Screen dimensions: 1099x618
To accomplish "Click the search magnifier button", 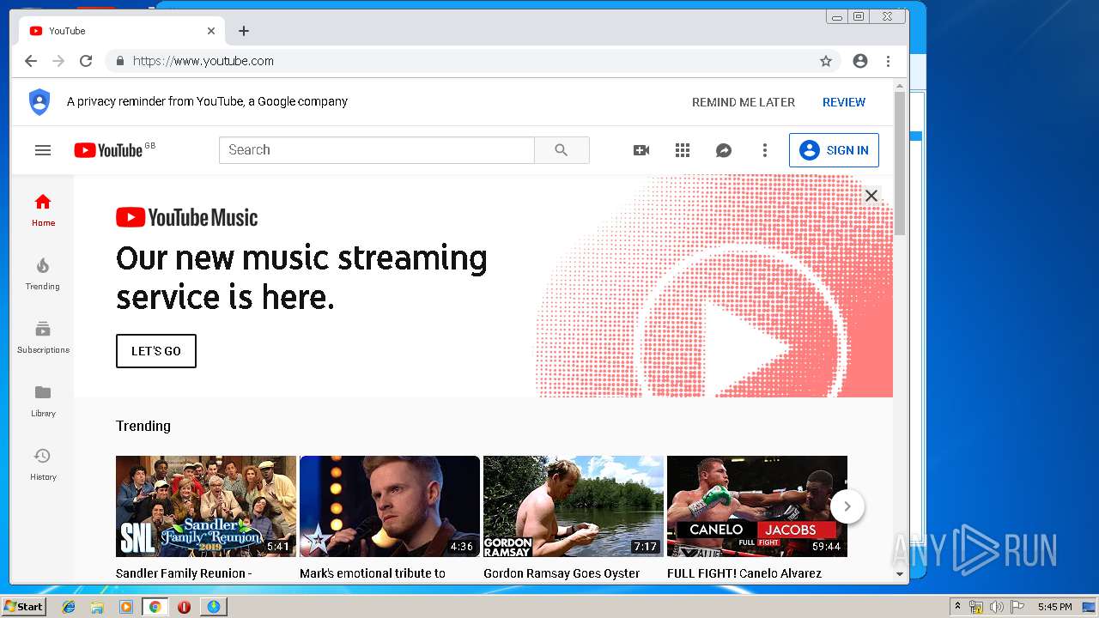I will [x=562, y=150].
